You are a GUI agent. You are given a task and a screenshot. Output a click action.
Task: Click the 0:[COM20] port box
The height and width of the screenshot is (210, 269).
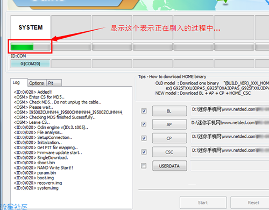click(x=30, y=64)
